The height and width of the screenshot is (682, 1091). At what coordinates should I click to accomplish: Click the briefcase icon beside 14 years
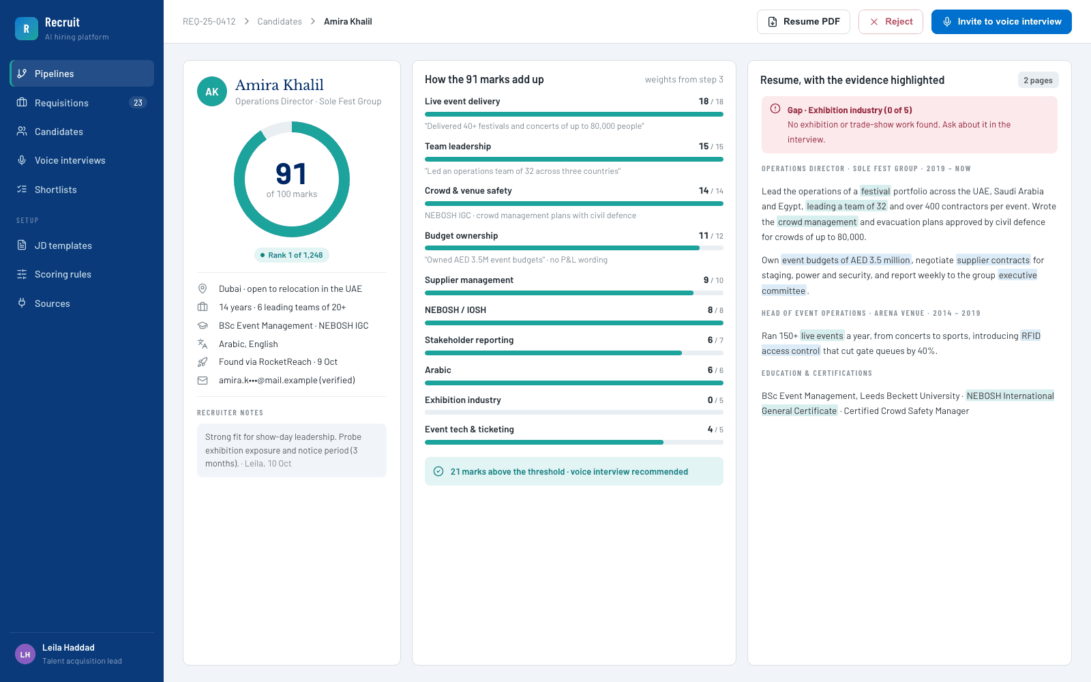(x=203, y=307)
